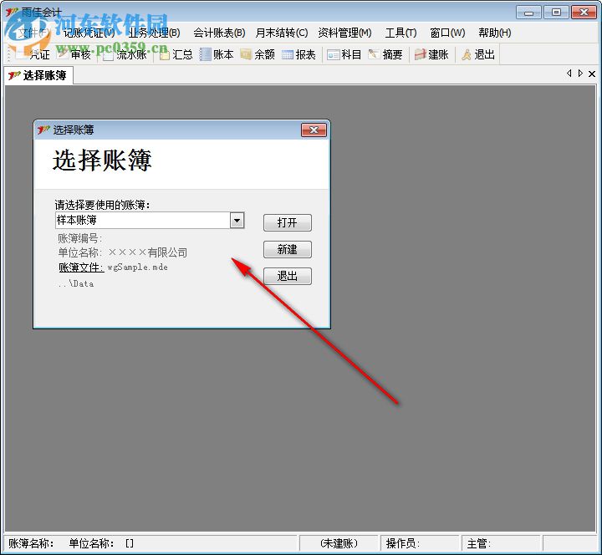The height and width of the screenshot is (555, 602).
Task: Maximize the 雨佳会计 main window
Action: click(x=556, y=13)
